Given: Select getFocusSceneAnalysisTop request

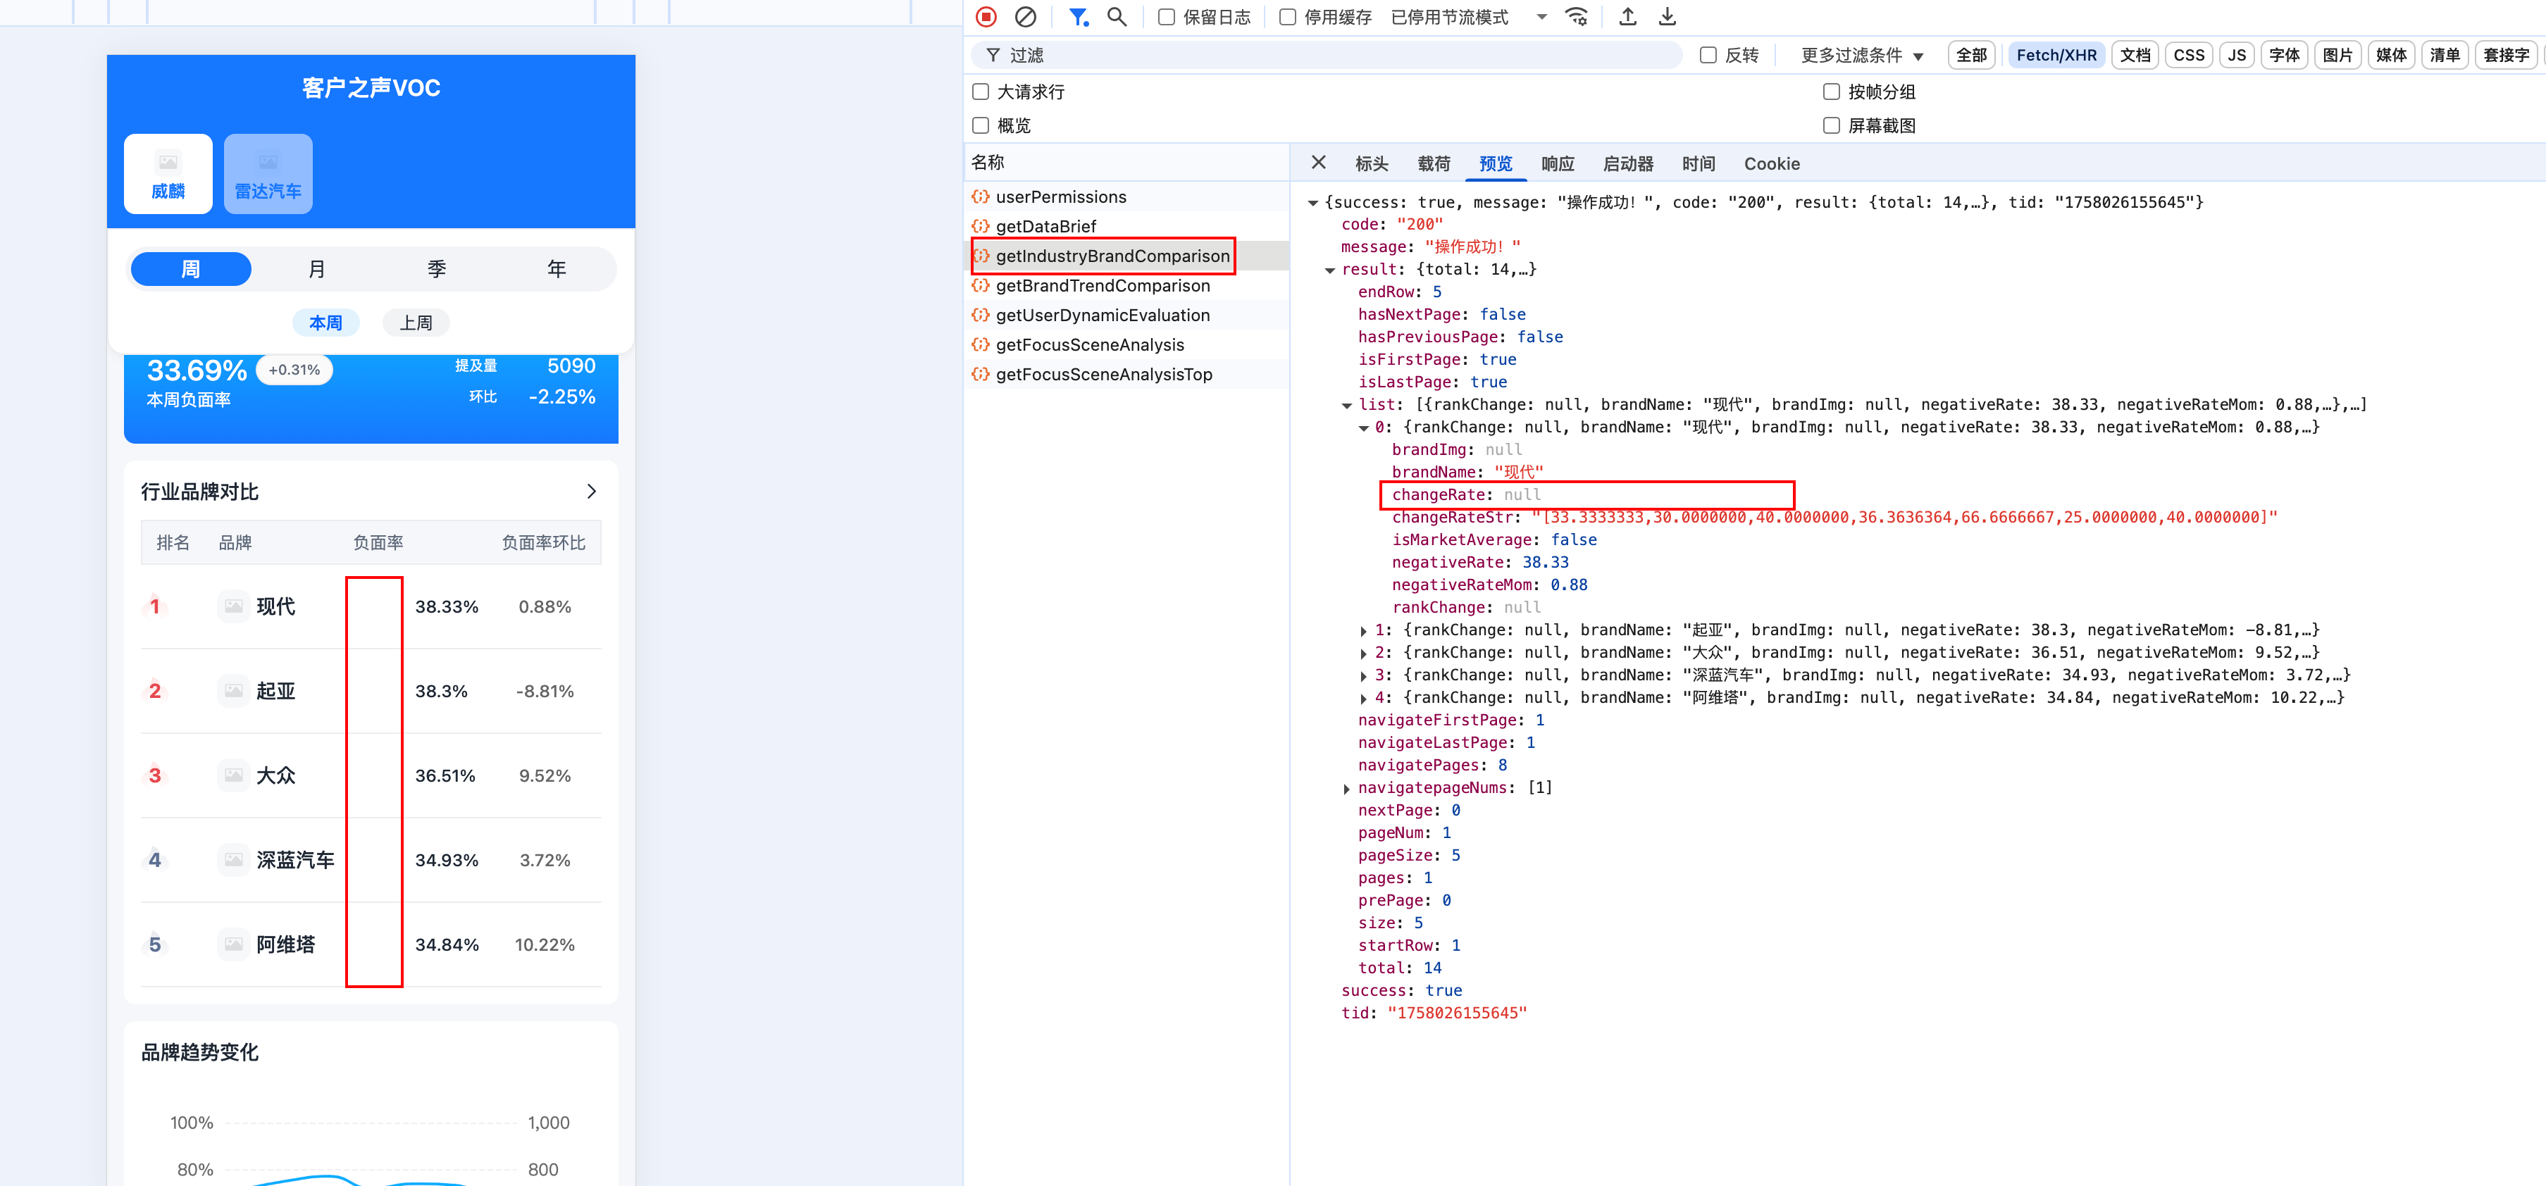Looking at the screenshot, I should click(x=1103, y=375).
